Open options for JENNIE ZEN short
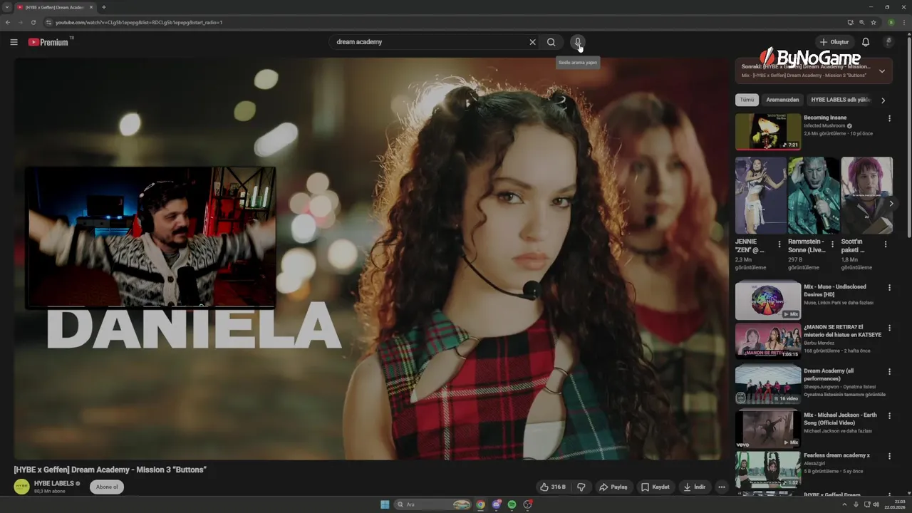The height and width of the screenshot is (513, 912). point(779,244)
